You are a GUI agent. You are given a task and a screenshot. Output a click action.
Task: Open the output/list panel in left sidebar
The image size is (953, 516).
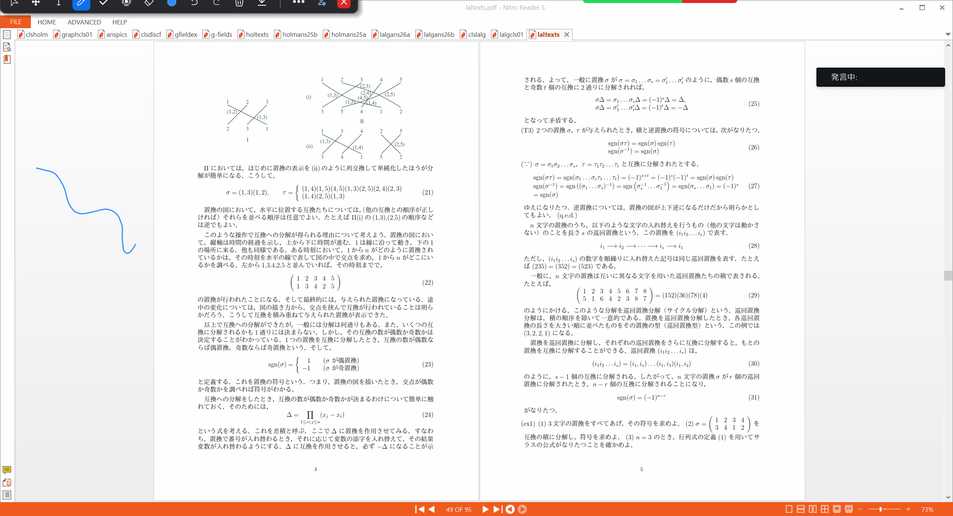[7, 495]
